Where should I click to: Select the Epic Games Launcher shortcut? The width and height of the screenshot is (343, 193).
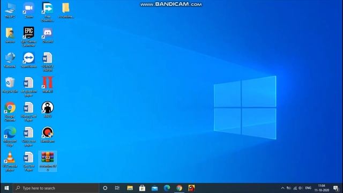(28, 37)
